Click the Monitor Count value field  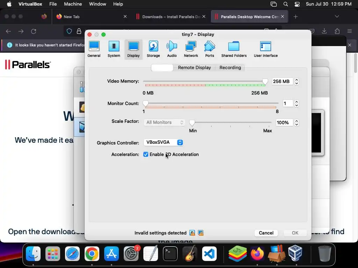(288, 103)
